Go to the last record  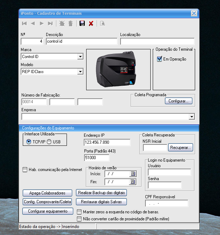click(50, 23)
